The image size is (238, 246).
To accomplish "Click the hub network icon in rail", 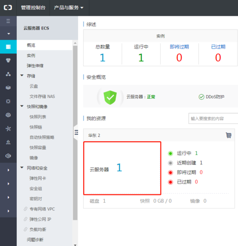I will point(8,128).
